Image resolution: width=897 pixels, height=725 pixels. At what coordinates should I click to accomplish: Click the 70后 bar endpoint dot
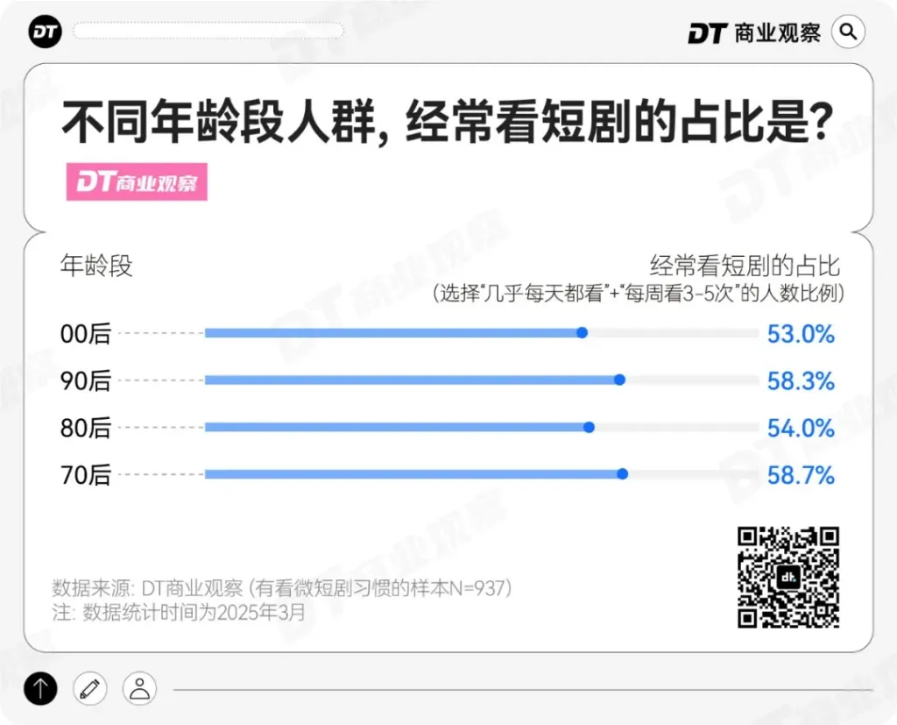(622, 474)
